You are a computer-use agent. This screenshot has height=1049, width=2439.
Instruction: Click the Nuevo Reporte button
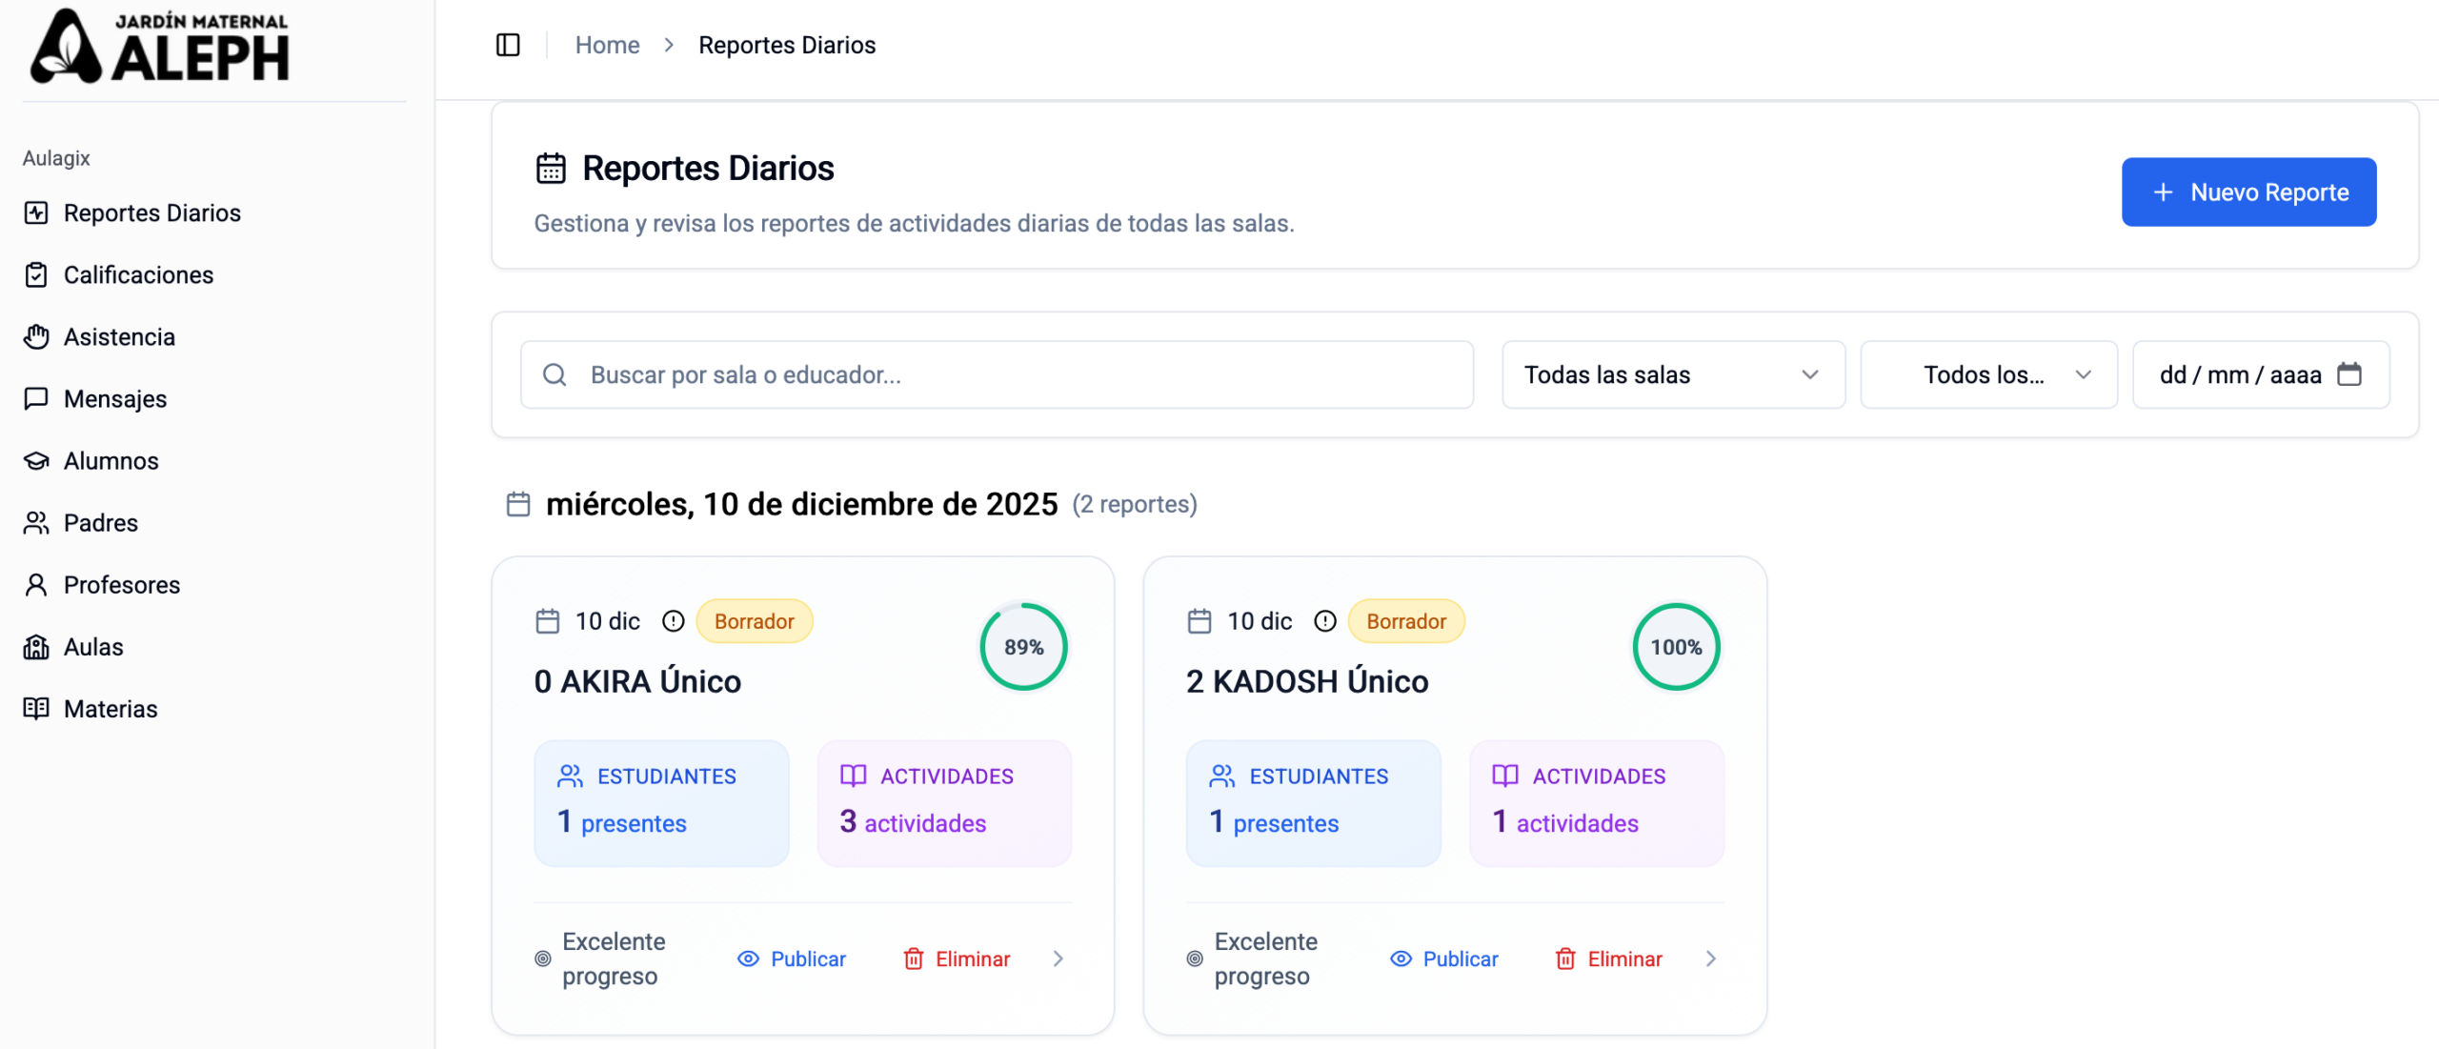pyautogui.click(x=2248, y=192)
